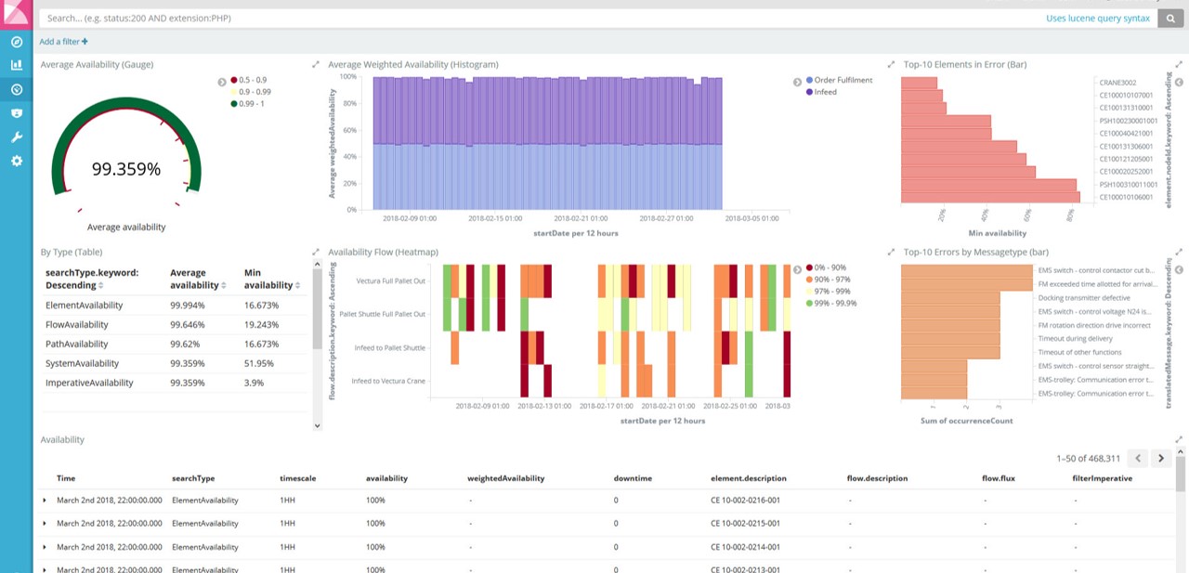This screenshot has width=1189, height=573.
Task: Click the element.description column header
Action: click(x=749, y=478)
